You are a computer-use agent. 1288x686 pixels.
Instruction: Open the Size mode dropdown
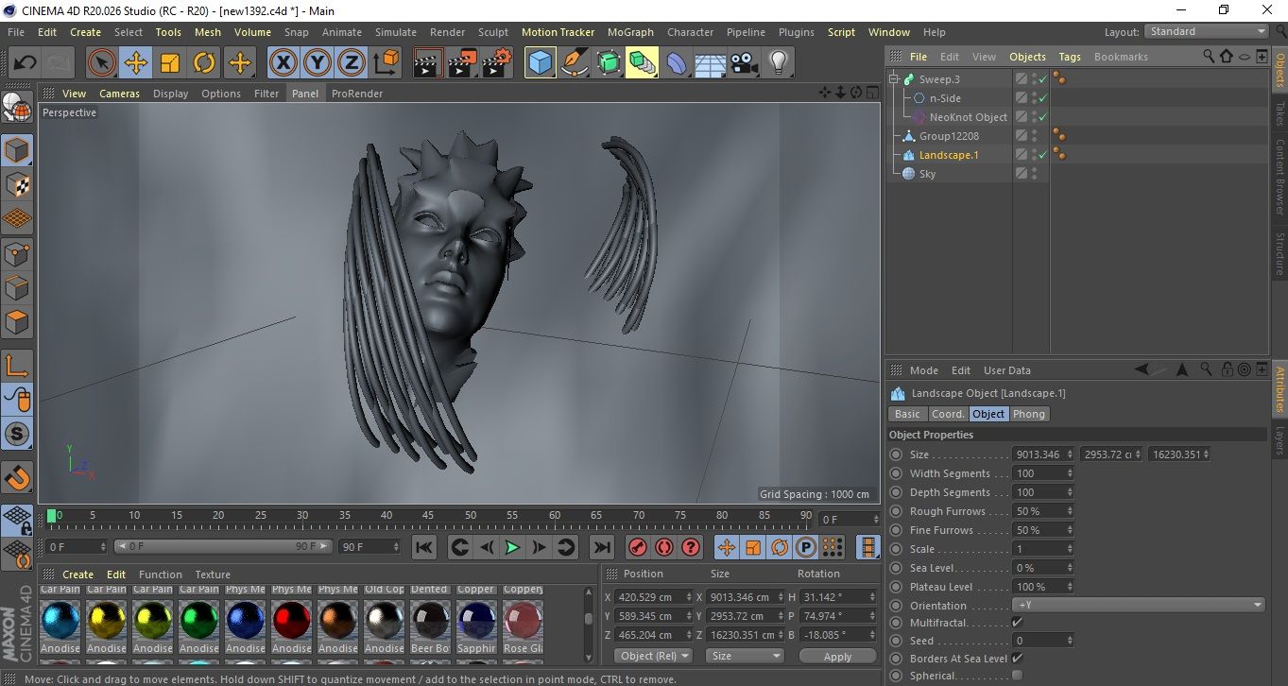pos(745,656)
